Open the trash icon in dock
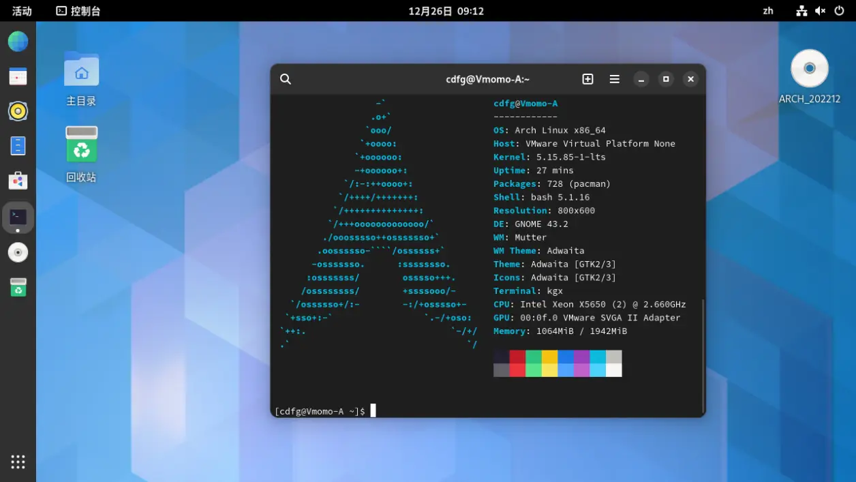Image resolution: width=856 pixels, height=482 pixels. [x=18, y=287]
